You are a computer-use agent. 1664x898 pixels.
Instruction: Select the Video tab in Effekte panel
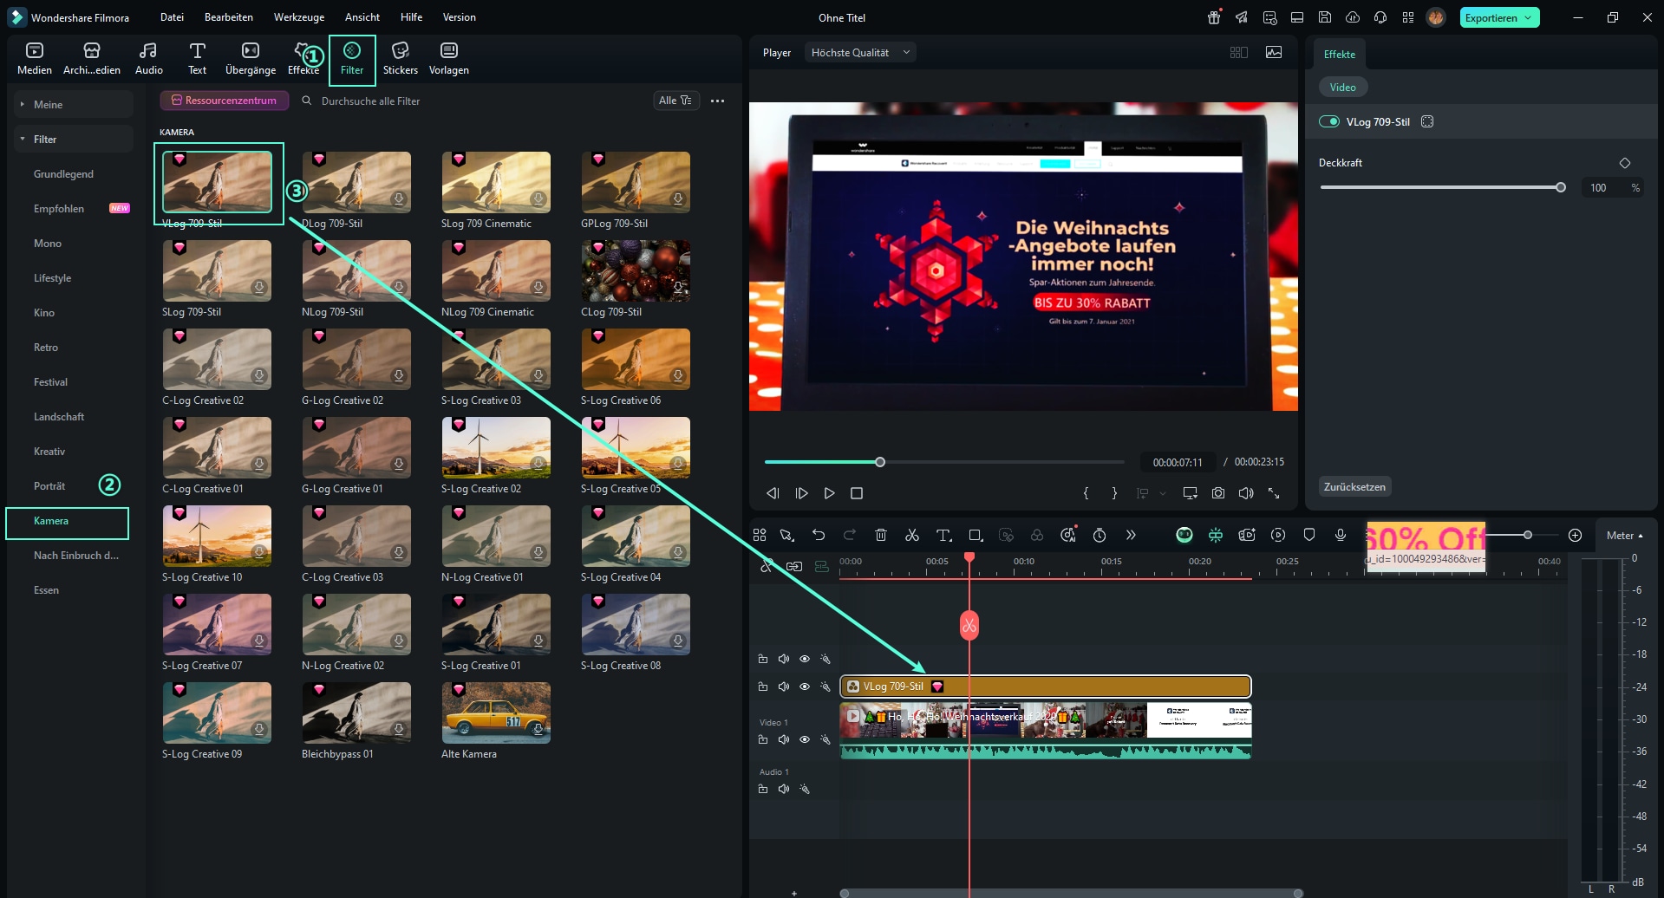[1343, 87]
